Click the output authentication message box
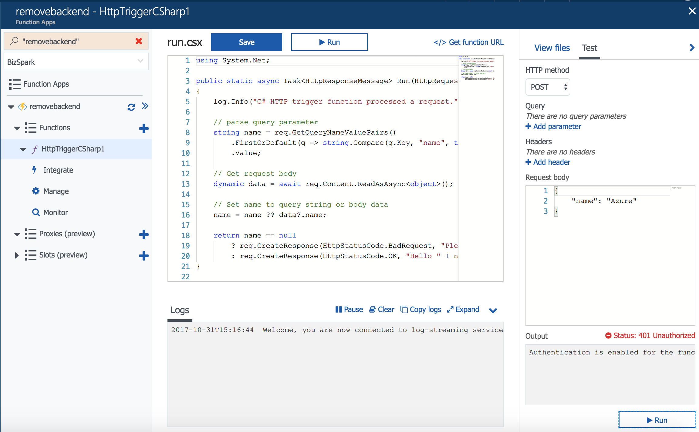This screenshot has width=699, height=432. 610,374
